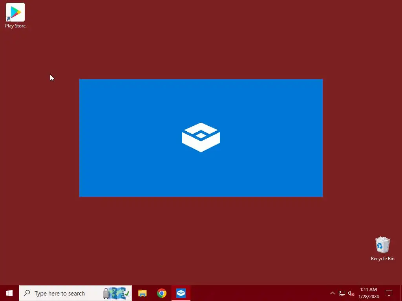Open the clock showing 1:11 AM

point(368,293)
